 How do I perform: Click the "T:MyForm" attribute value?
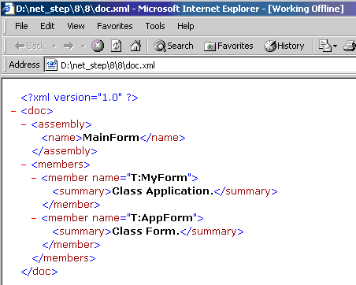(x=159, y=178)
